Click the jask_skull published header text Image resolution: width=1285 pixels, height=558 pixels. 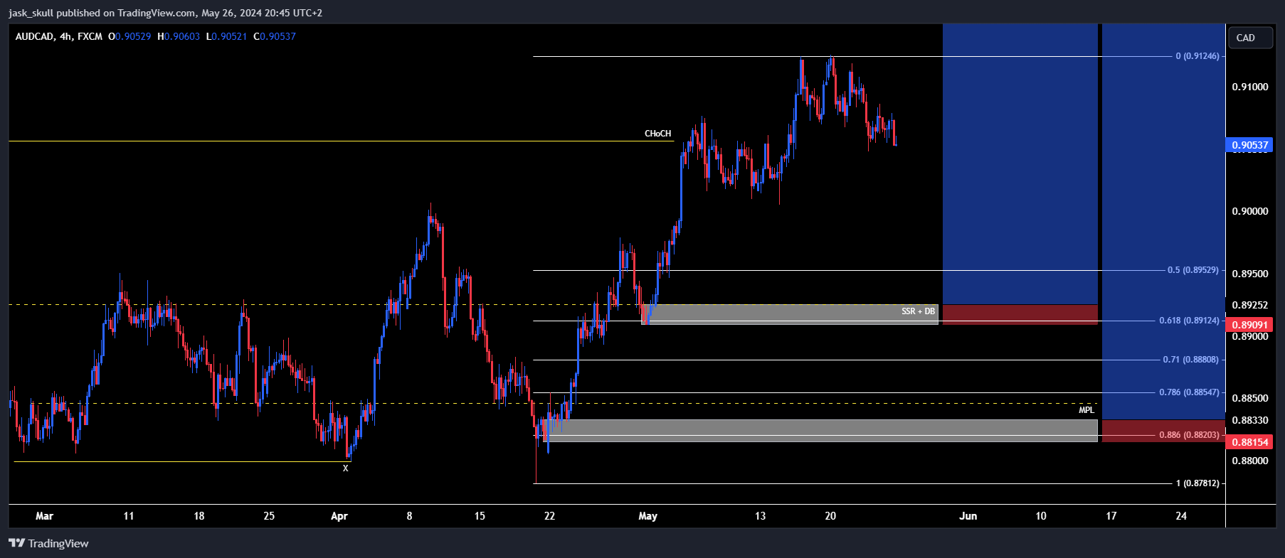click(165, 13)
